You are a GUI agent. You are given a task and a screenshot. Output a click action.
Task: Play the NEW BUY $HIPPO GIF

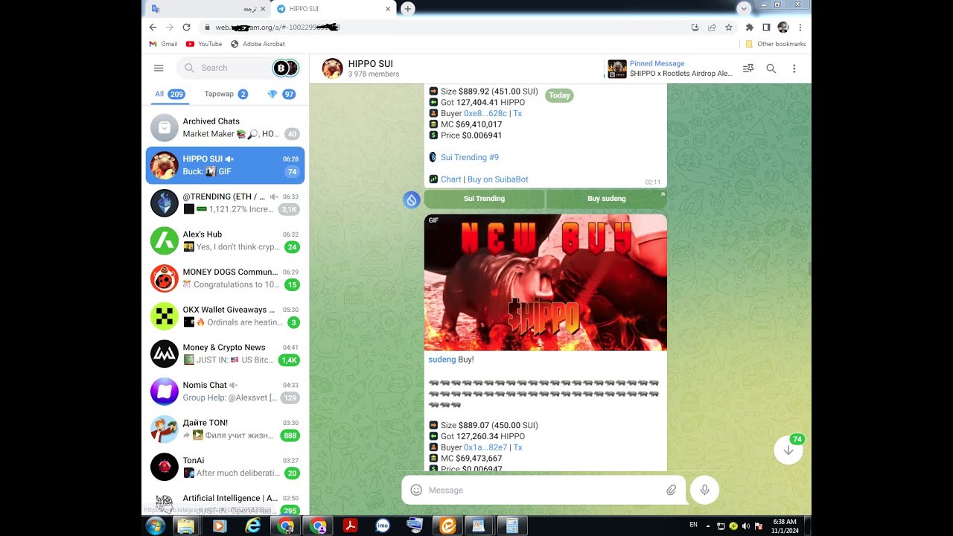[x=546, y=282]
